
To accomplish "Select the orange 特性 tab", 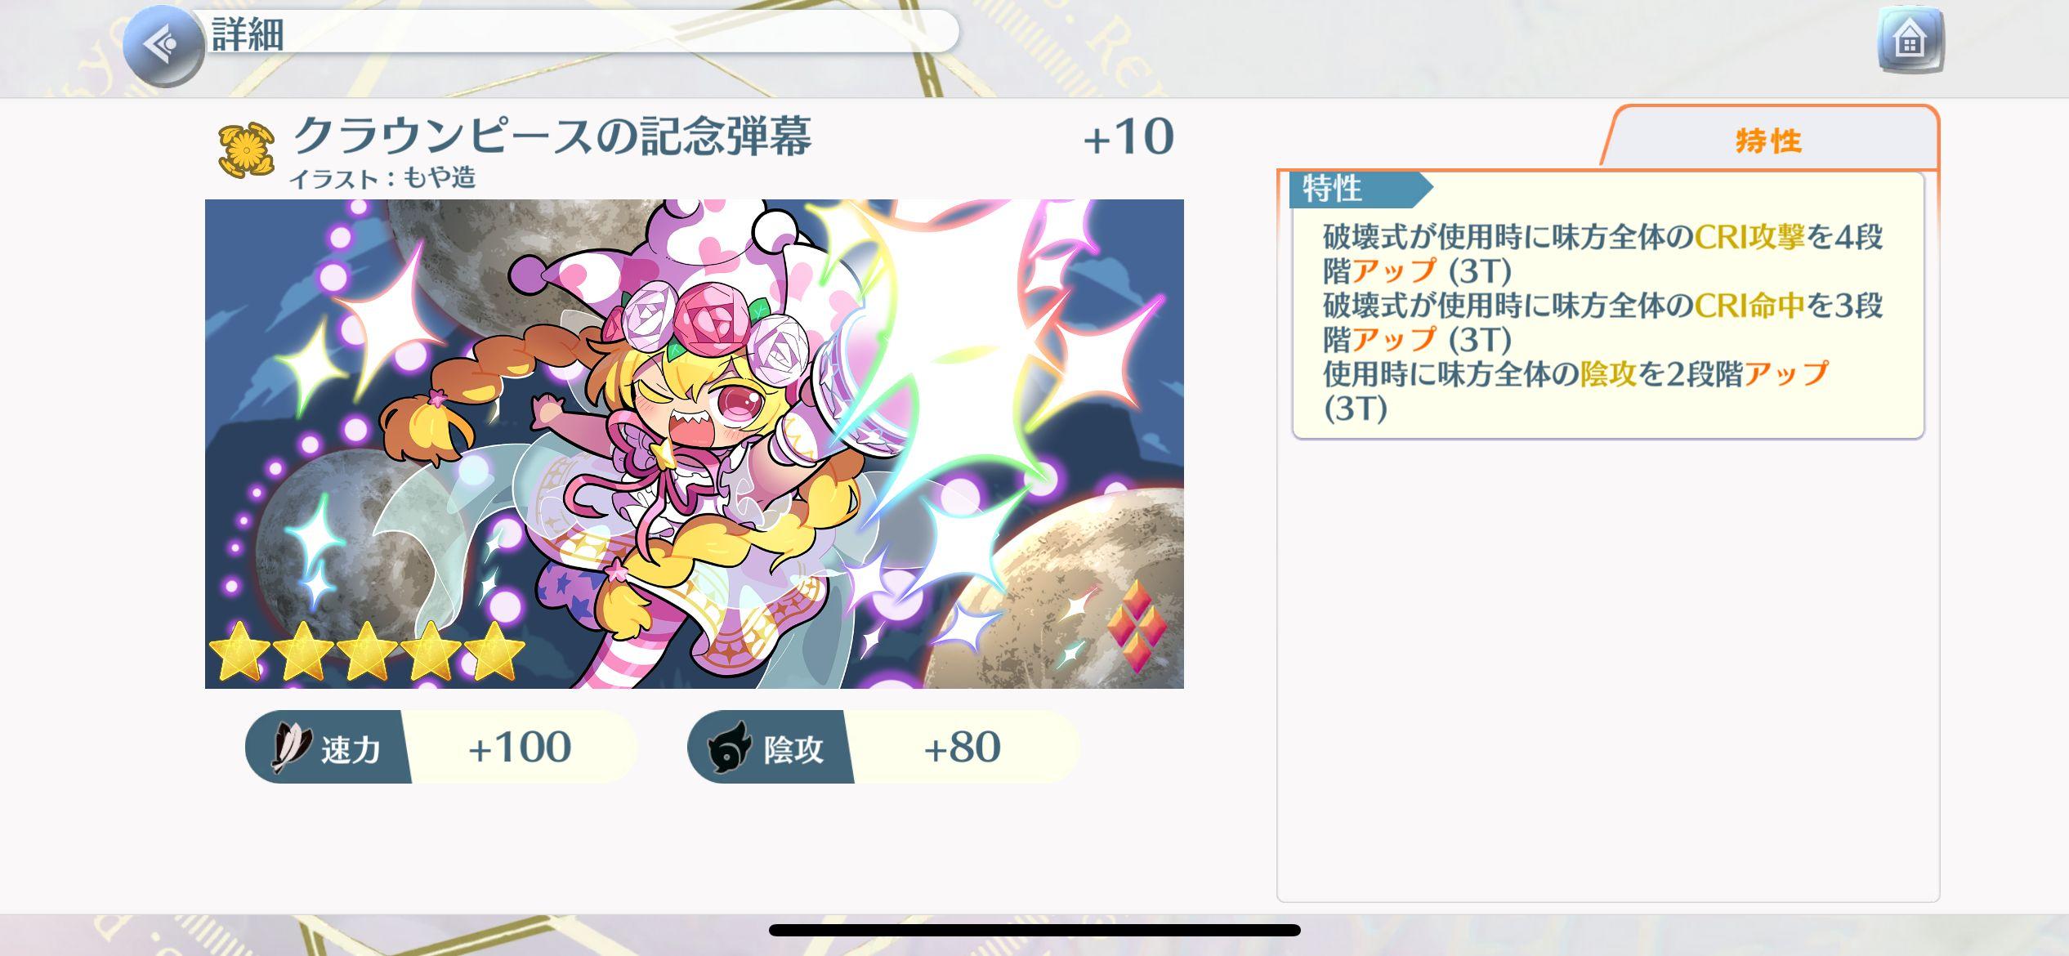I will coord(1770,138).
